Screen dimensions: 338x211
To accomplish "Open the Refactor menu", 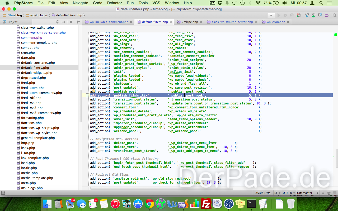I will coord(115,3).
